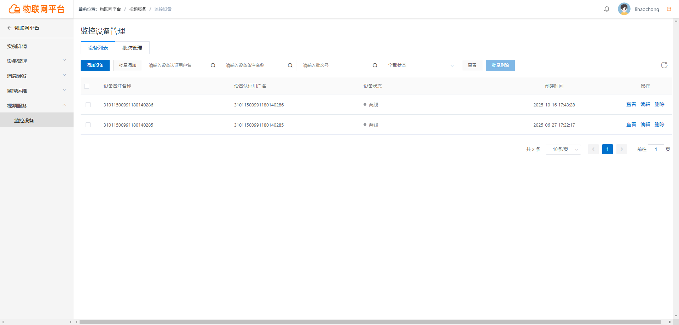The width and height of the screenshot is (679, 325).
Task: Click 编辑 for device ending 140286
Action: (x=645, y=104)
